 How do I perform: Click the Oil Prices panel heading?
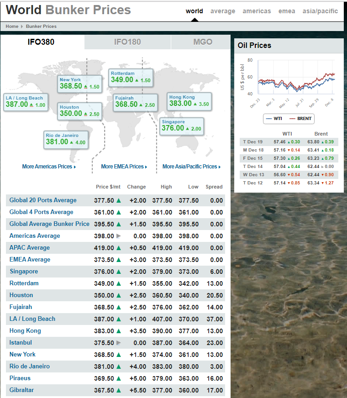pos(254,46)
